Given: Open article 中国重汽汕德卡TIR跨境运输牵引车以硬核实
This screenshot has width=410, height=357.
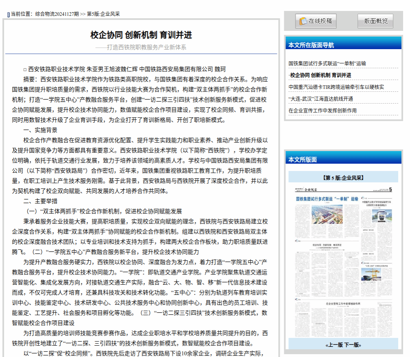Looking at the screenshot, I should click(x=336, y=87).
